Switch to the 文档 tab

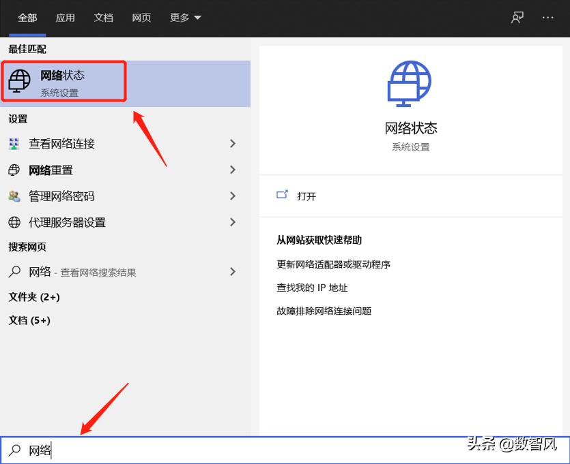[x=104, y=18]
